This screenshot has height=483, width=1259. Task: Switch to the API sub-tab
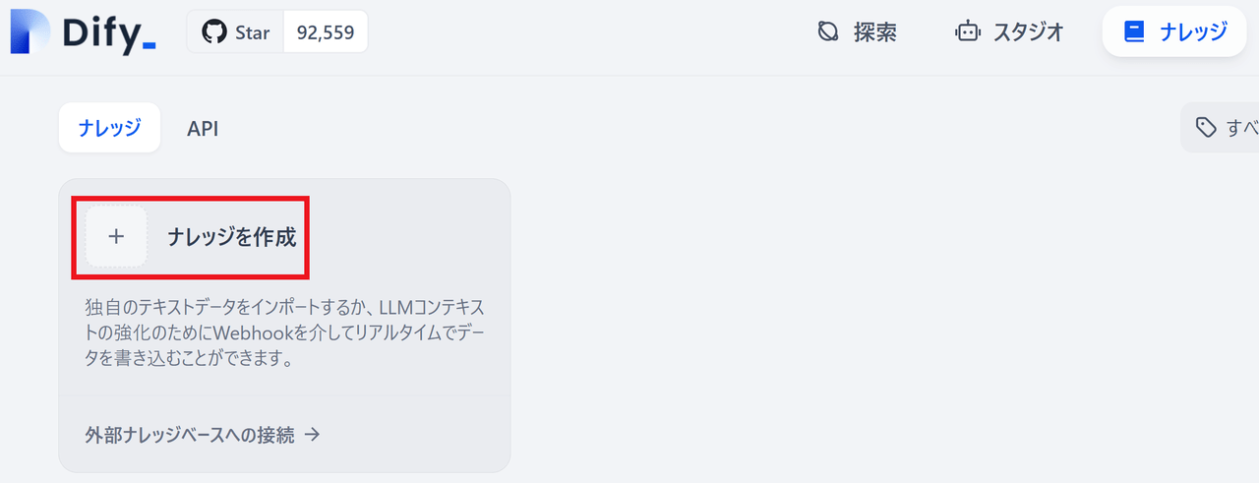(203, 128)
